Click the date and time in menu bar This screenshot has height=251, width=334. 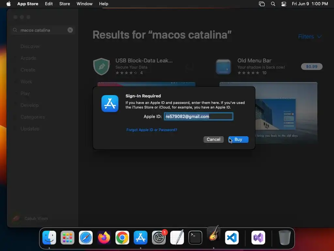[x=310, y=4]
